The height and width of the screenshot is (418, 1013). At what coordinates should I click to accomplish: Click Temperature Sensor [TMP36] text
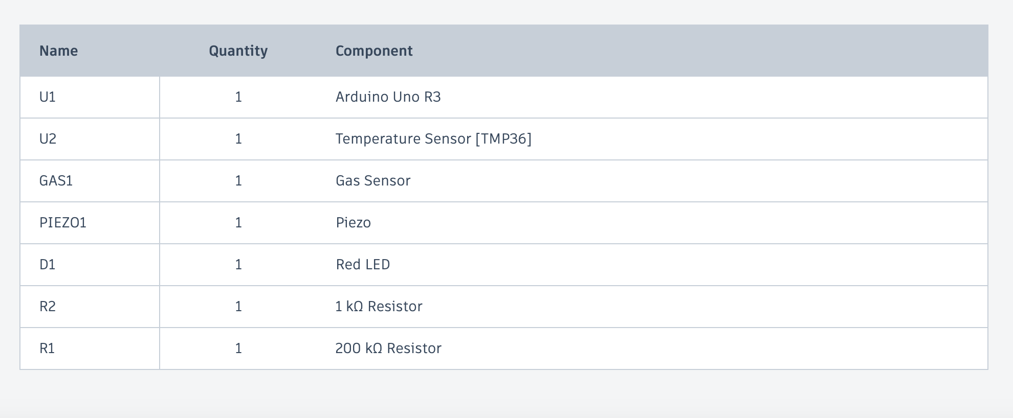[x=433, y=139]
